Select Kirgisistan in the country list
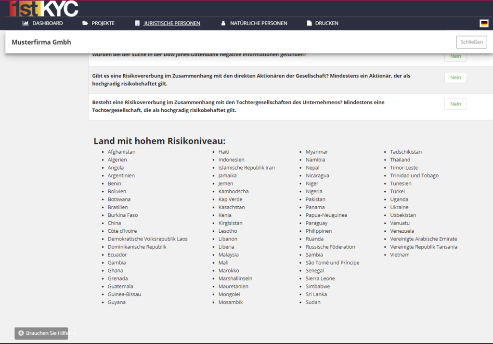 click(231, 223)
